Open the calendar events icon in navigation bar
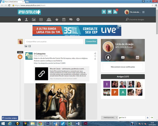158x126 pixels. pos(64,20)
